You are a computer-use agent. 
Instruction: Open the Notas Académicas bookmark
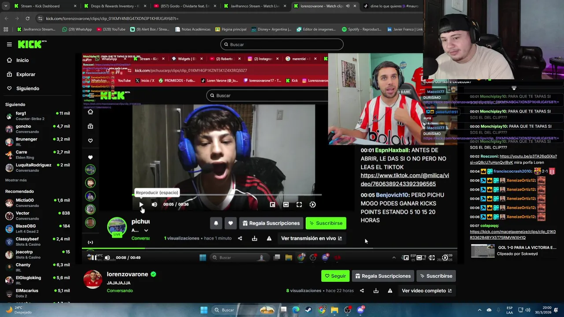193,29
